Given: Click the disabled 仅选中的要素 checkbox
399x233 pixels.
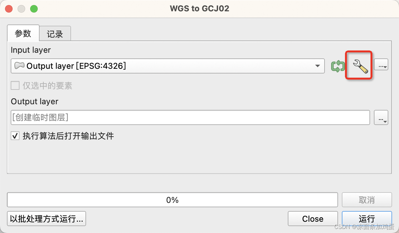Looking at the screenshot, I should click(15, 85).
